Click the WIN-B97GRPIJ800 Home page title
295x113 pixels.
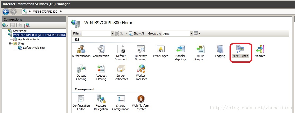109,23
